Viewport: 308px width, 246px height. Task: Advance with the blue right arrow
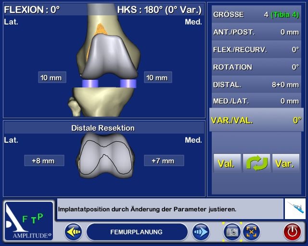tap(201, 232)
